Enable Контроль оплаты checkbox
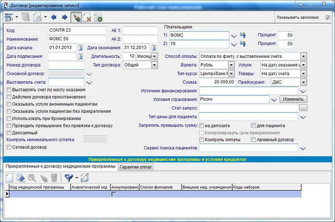This screenshot has width=335, height=222. (x=202, y=140)
